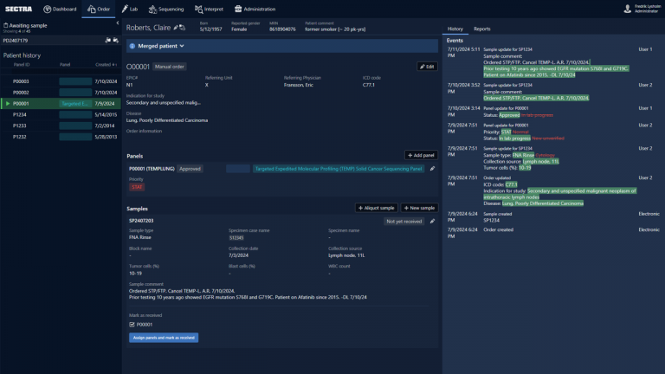Open the user profile icon at top right
665x374 pixels.
click(627, 9)
